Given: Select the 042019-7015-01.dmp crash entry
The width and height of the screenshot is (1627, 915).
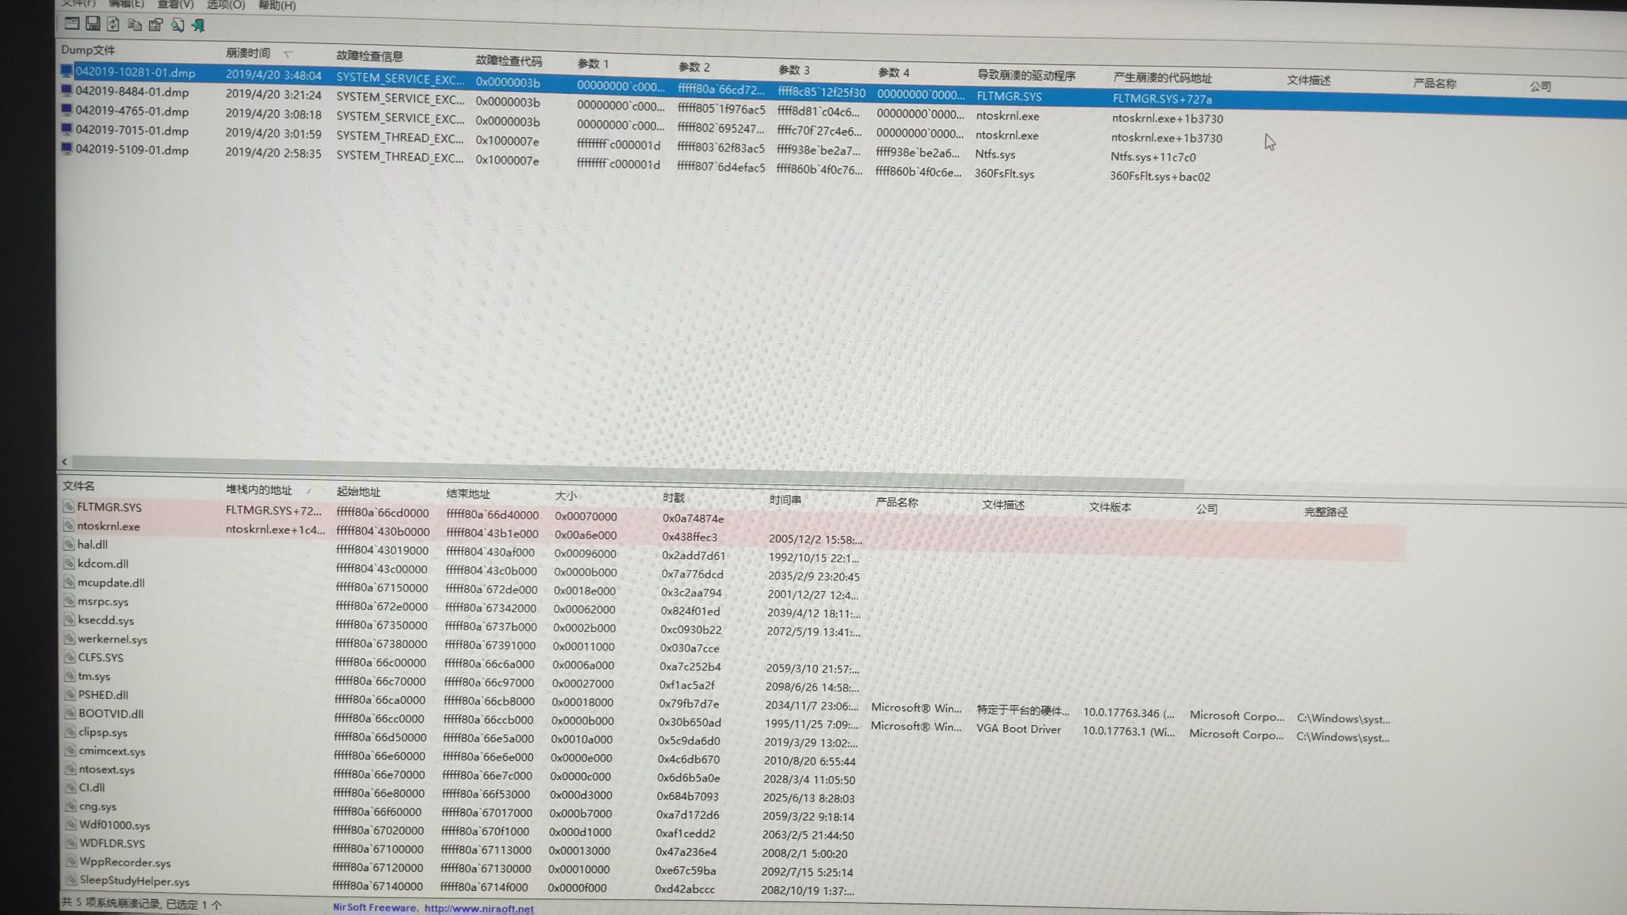Looking at the screenshot, I should (132, 131).
